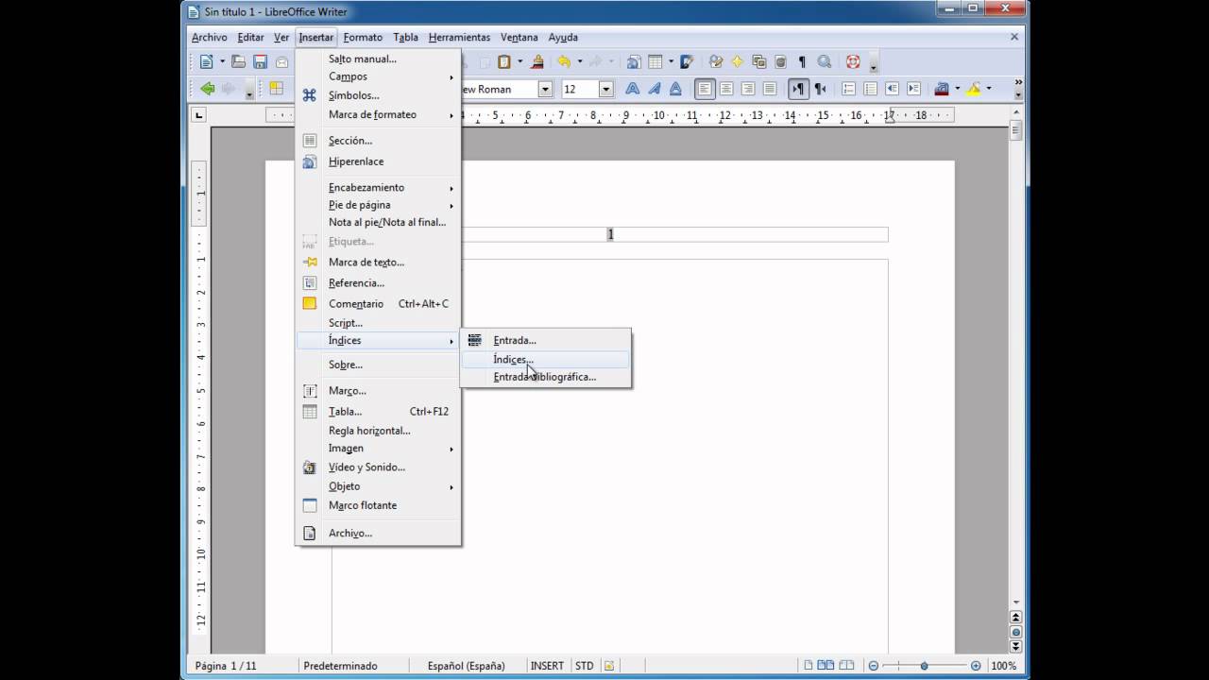Screen dimensions: 1209x680
Task: Toggle centered alignment
Action: (x=726, y=89)
